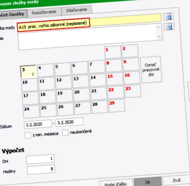Image resolution: width=190 pixels, height=186 pixels.
Task: Click the 'Označ pracovné dni' button
Action: (151, 70)
